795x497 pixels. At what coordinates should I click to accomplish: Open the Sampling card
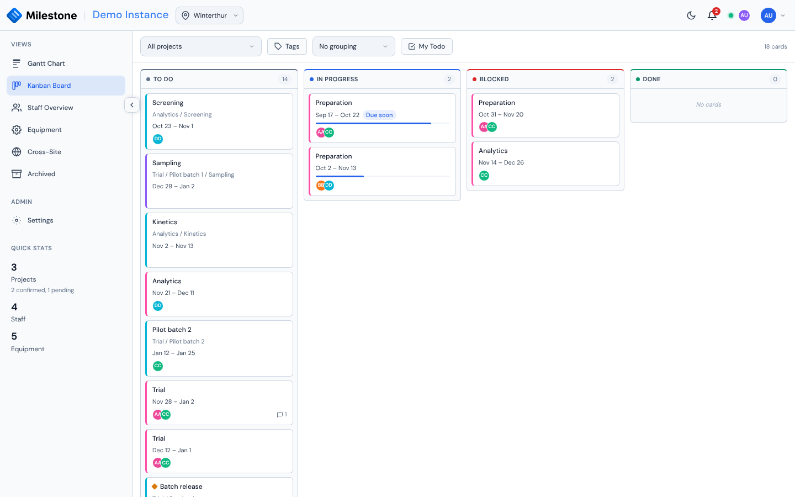tap(219, 181)
